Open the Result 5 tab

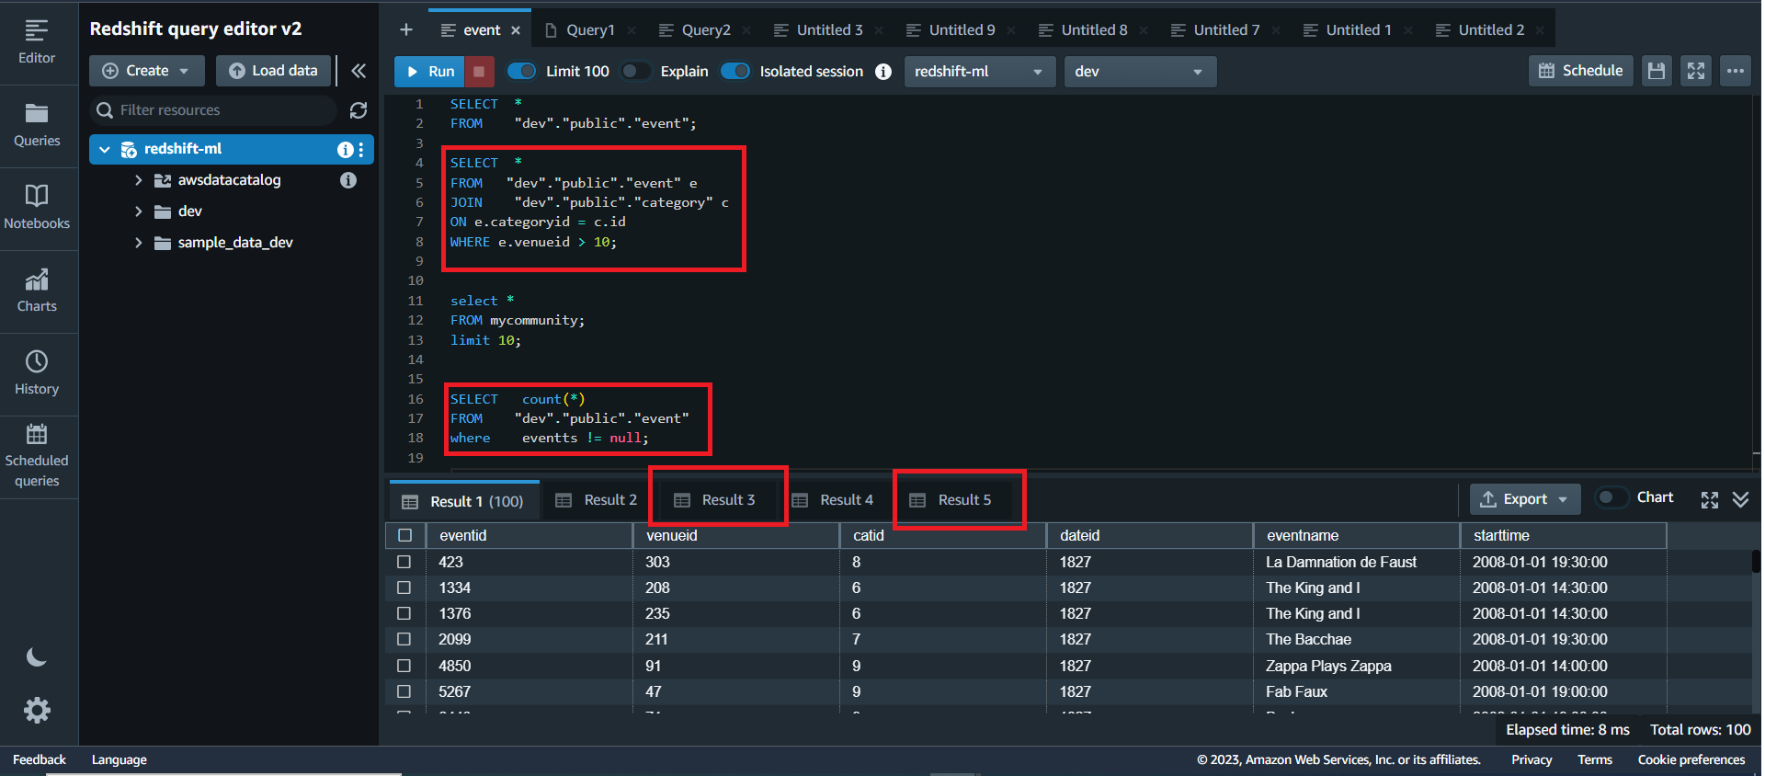pos(951,500)
